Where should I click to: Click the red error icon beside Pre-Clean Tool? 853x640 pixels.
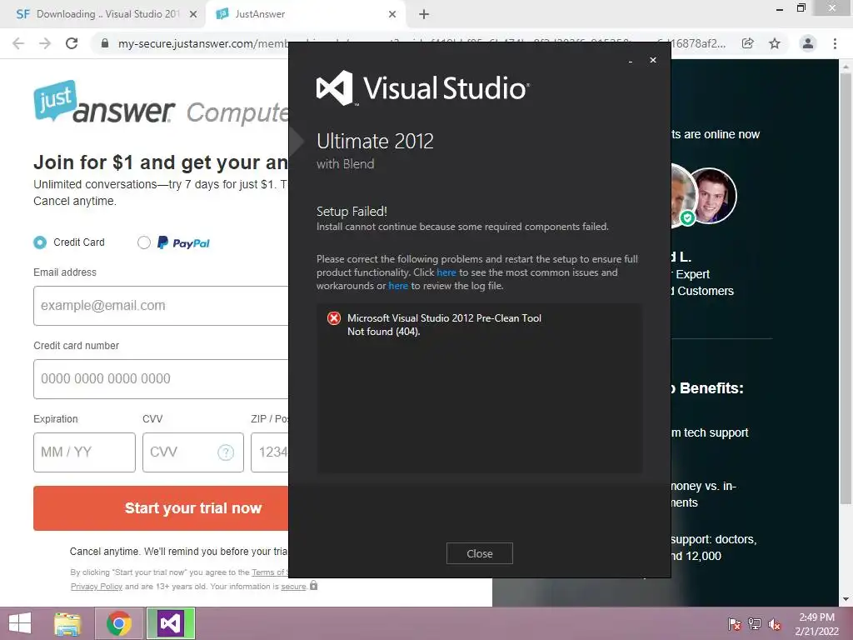pos(333,318)
